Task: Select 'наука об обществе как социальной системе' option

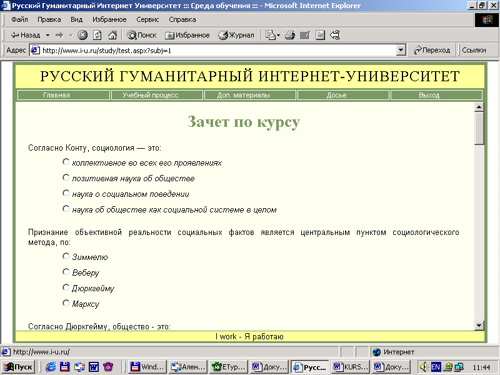Action: click(x=66, y=209)
